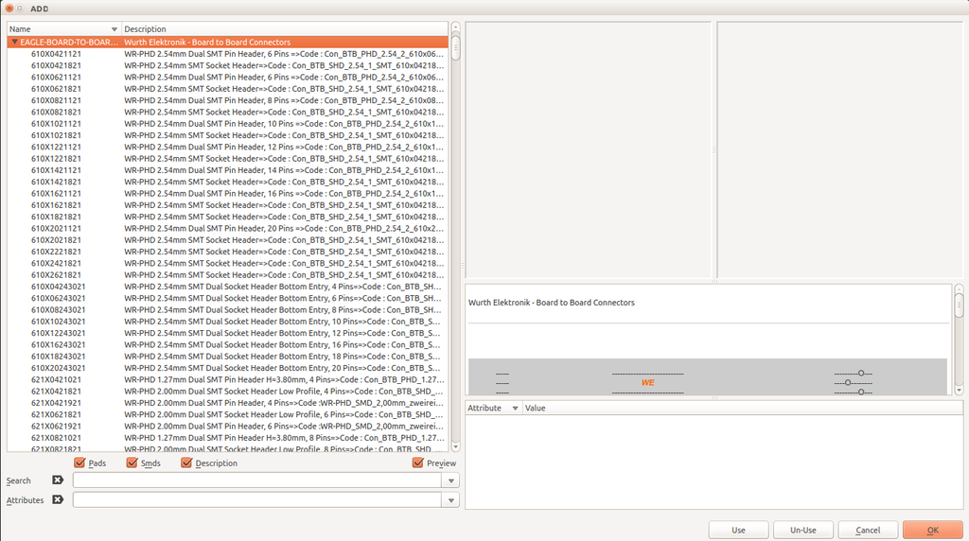Image resolution: width=969 pixels, height=541 pixels.
Task: Close the ADD dialog window
Action: tap(9, 9)
